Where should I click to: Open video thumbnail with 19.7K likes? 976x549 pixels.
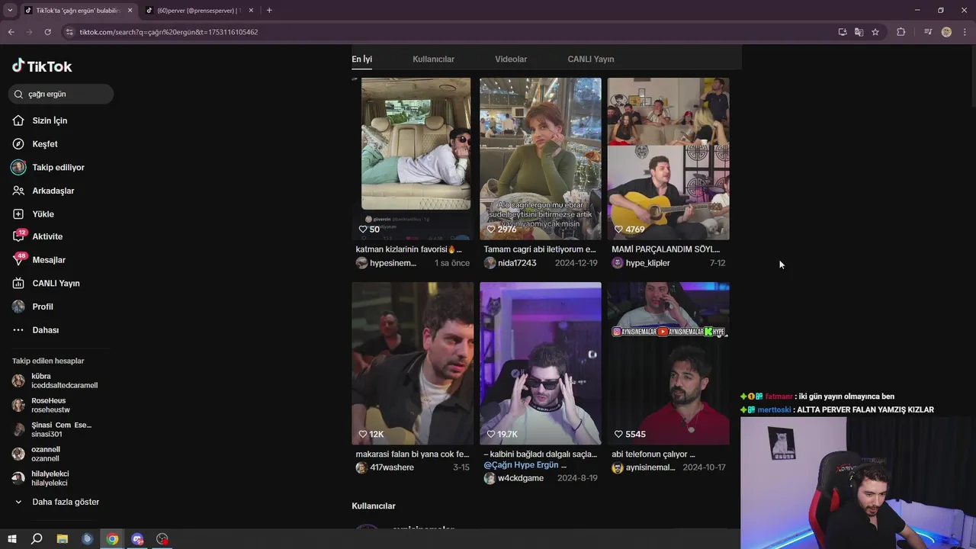click(x=541, y=364)
